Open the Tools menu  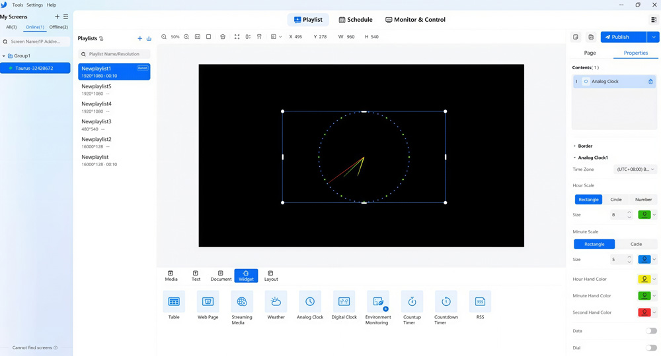pos(18,5)
